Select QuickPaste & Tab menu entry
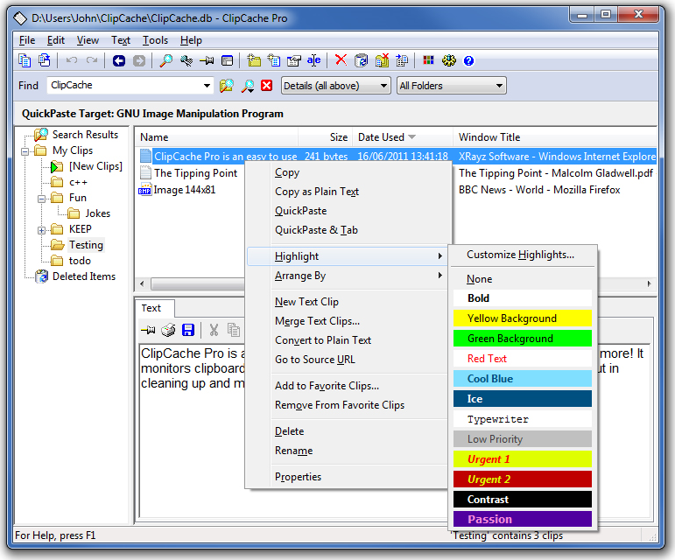The height and width of the screenshot is (560, 675). pyautogui.click(x=316, y=229)
